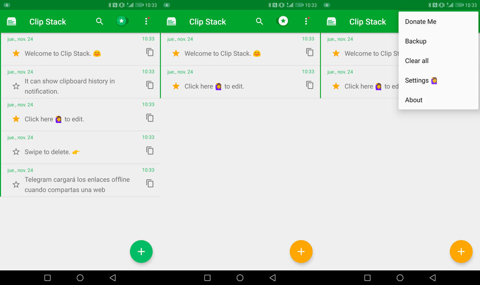Screen dimensions: 480x285
Task: Open the About menu entry
Action: (414, 100)
